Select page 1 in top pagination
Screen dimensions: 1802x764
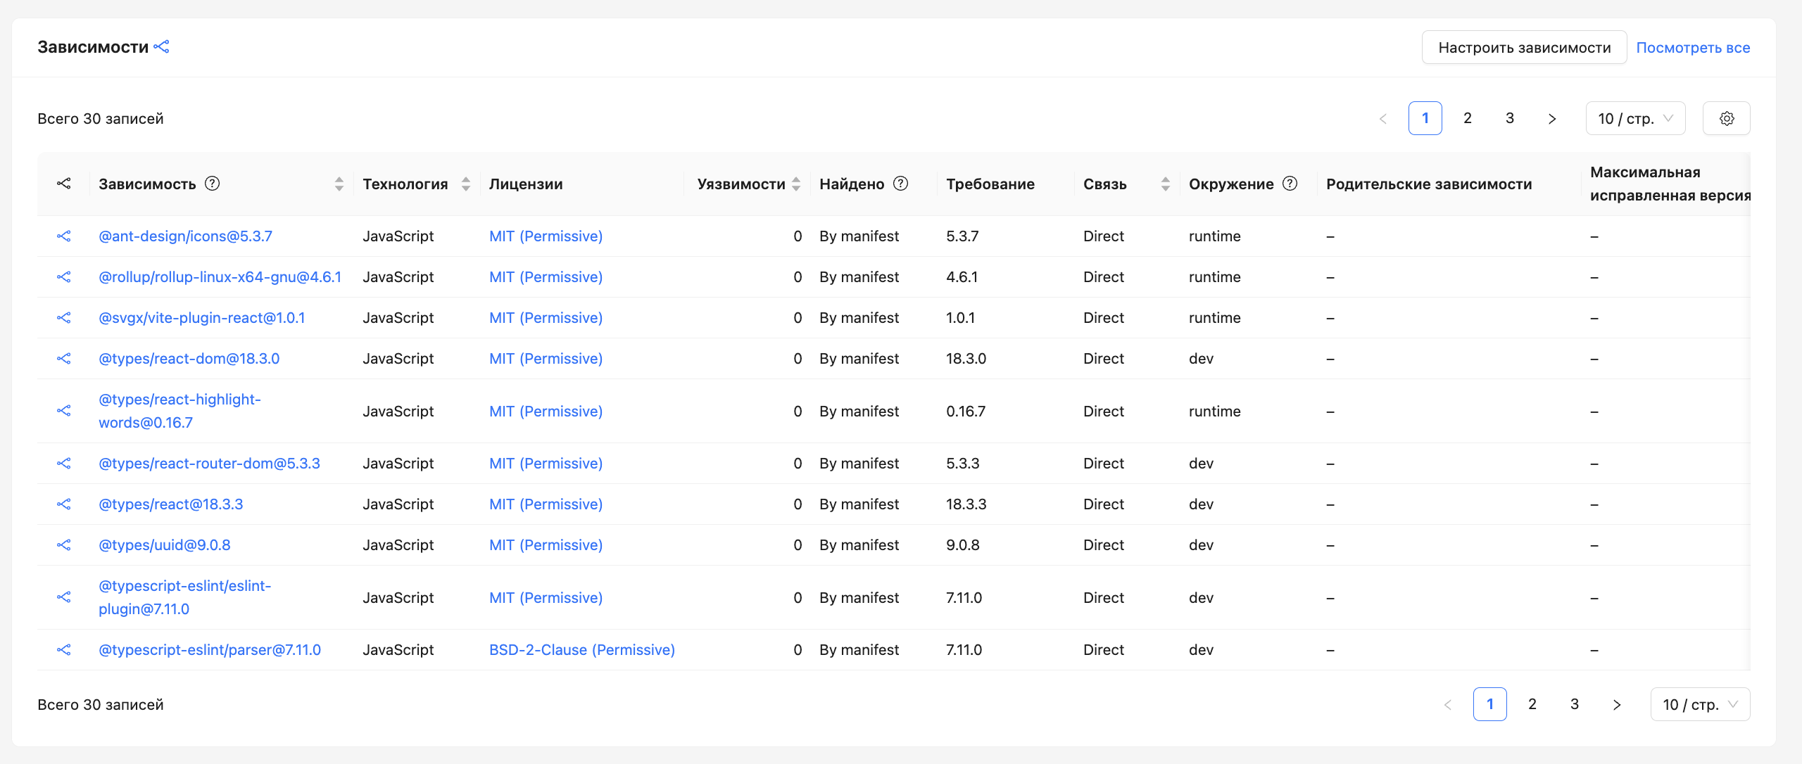[x=1425, y=118]
